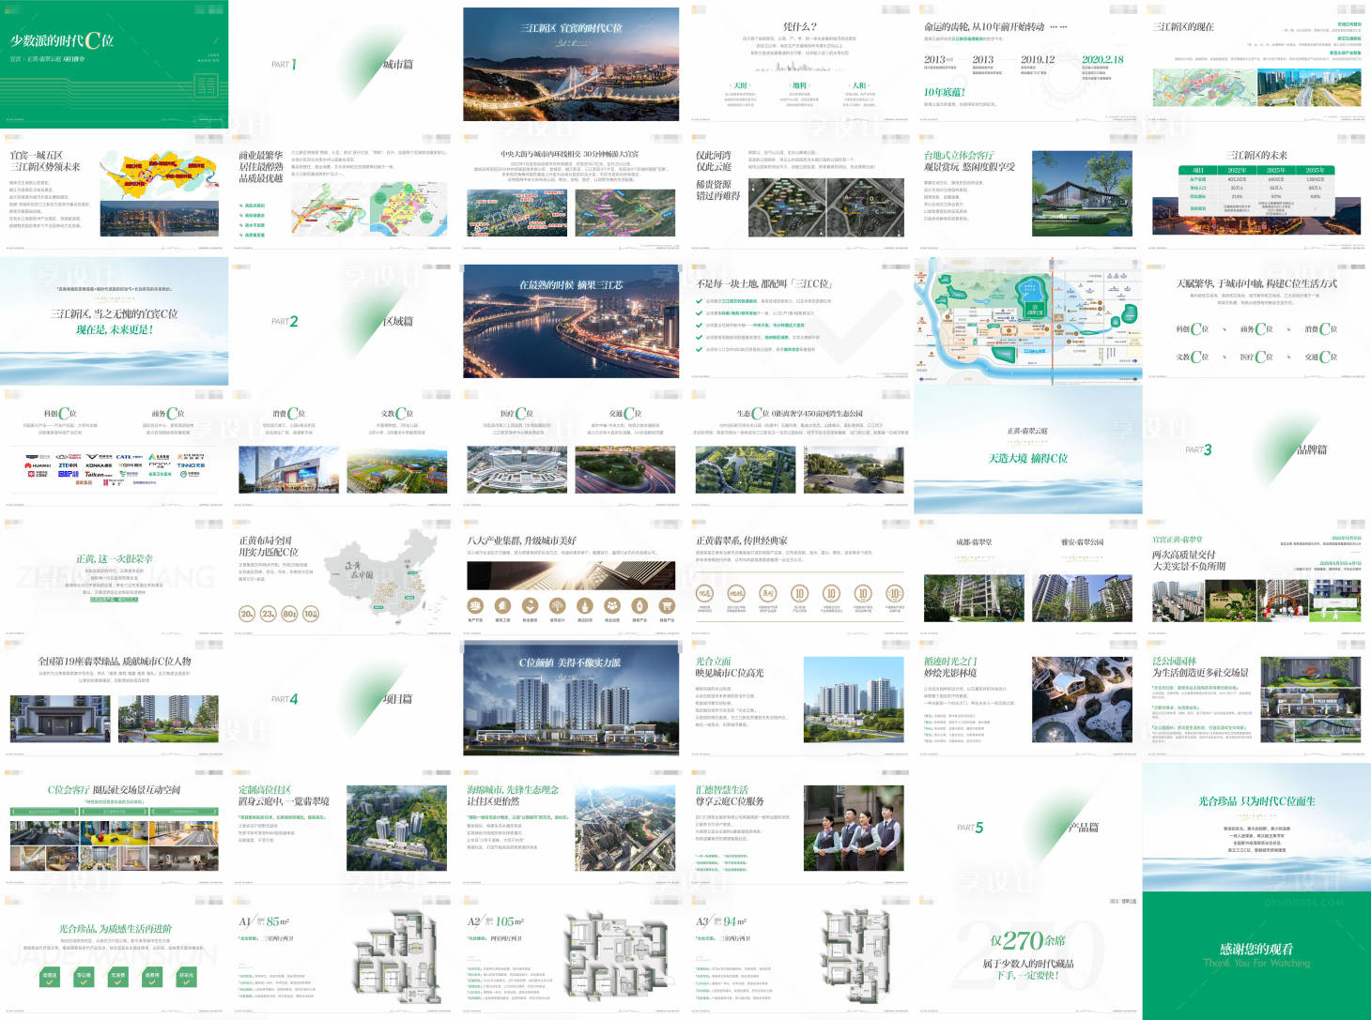Select the last green checkmark badge under 光合珍品
Image resolution: width=1371 pixels, height=1020 pixels.
click(186, 978)
